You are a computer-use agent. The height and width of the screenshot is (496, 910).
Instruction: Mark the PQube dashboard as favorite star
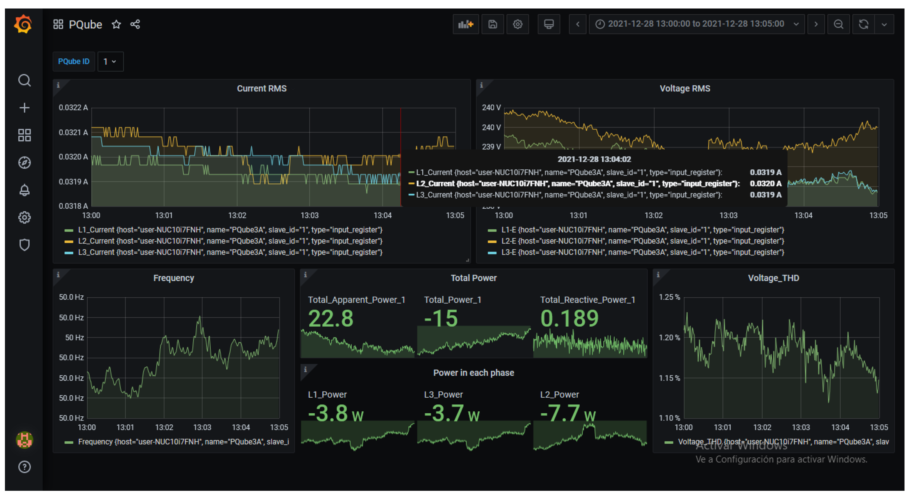(116, 24)
